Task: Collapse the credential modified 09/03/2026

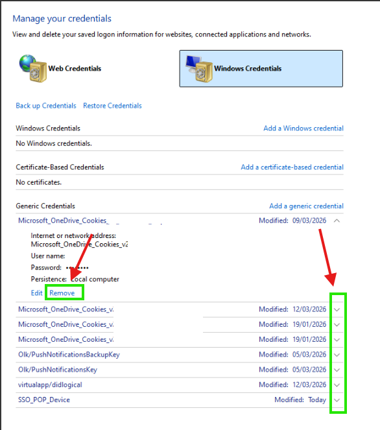Action: coord(337,221)
